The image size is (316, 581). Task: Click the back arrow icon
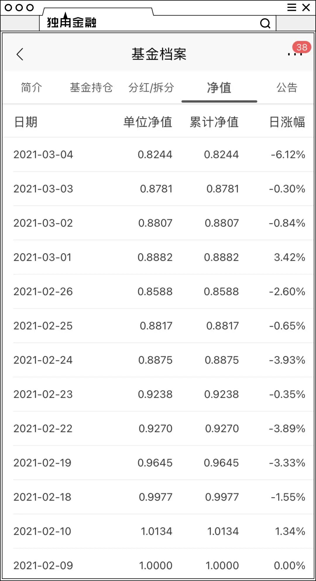[20, 54]
